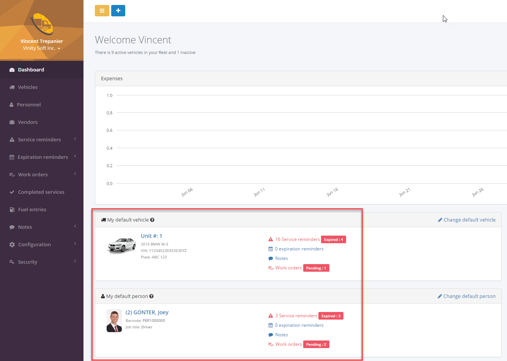507x361 pixels.
Task: Click the person's Pending : 2 badge
Action: [x=316, y=345]
